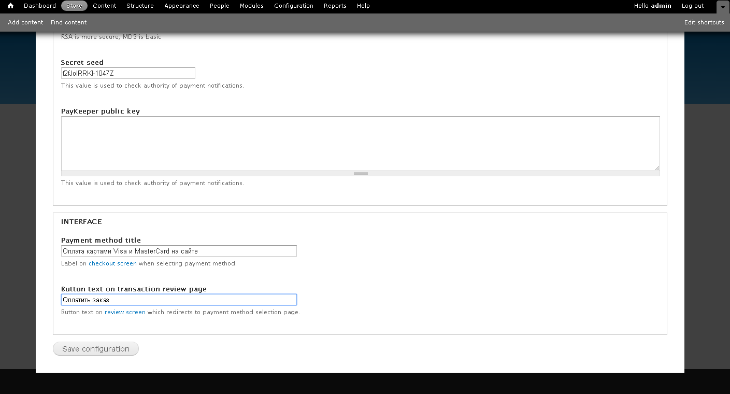Open the admin user profile link

(661, 6)
